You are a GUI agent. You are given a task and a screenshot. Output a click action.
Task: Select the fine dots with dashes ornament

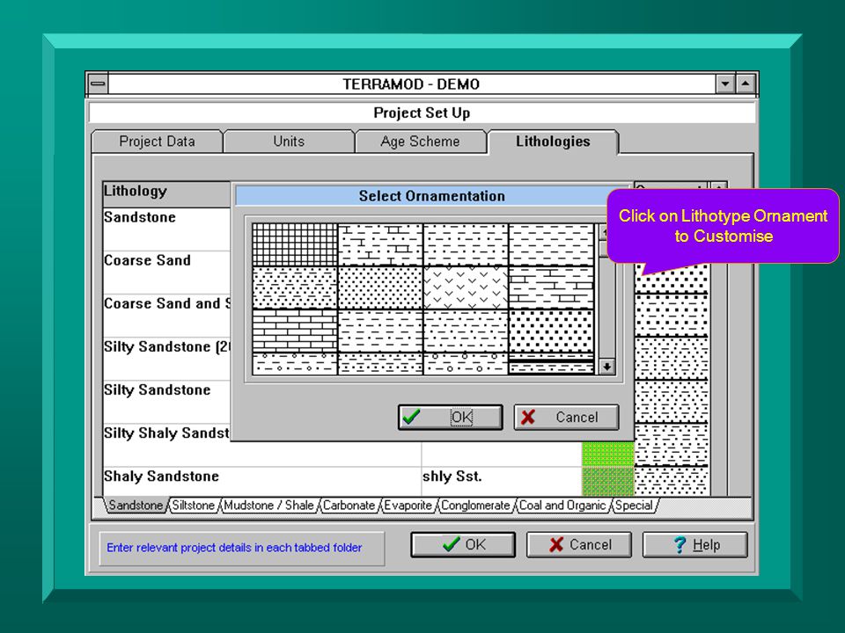coord(295,287)
